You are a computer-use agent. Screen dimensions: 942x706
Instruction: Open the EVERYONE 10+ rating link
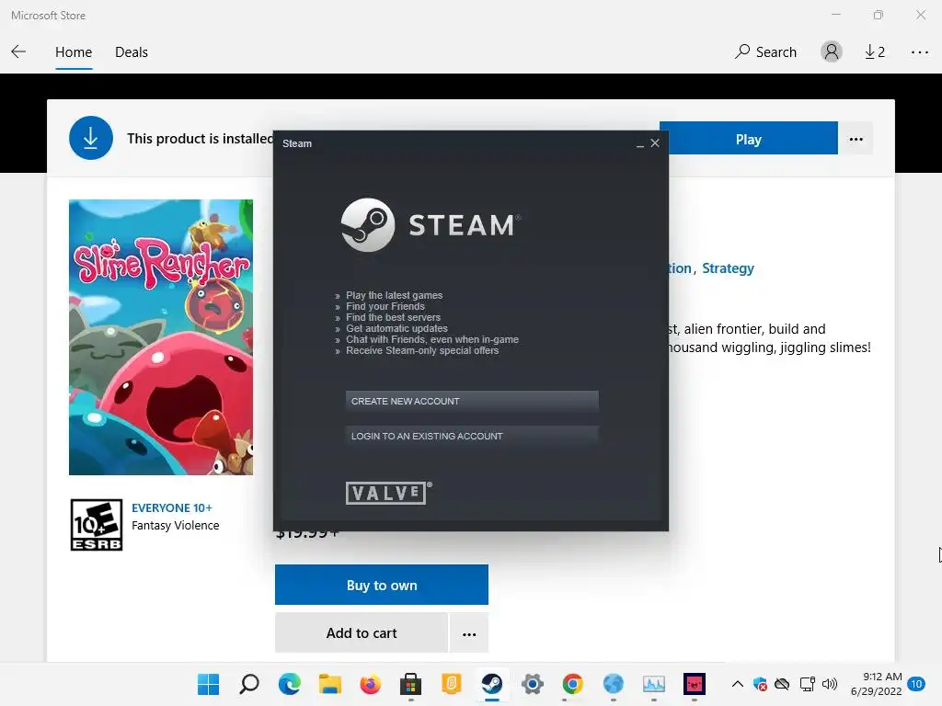tap(172, 507)
